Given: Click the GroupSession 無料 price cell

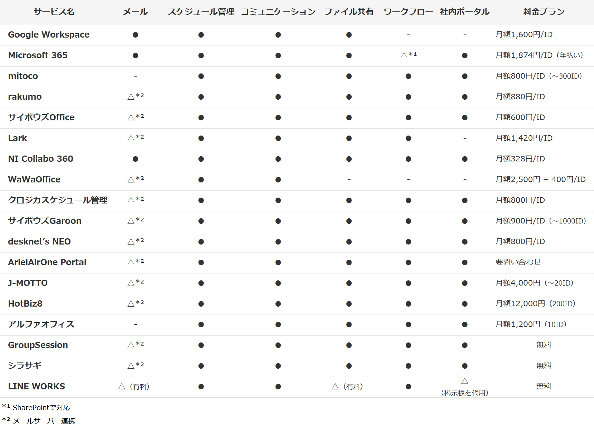Looking at the screenshot, I should click(544, 345).
